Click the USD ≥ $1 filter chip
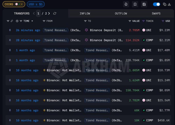Viewport: 175px width, 125px height. point(36,4)
